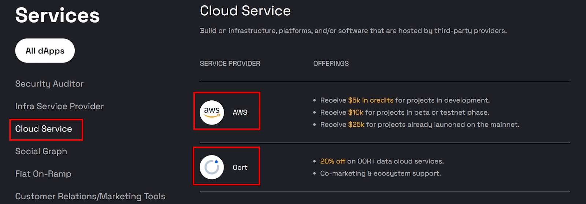
Task: Open Customer Relations/Marketing Tools category
Action: [90, 196]
